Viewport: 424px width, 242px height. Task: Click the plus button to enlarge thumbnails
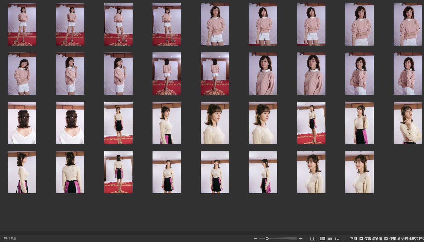[301, 239]
